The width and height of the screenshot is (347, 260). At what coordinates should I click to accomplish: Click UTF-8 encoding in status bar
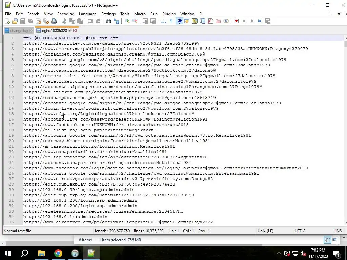click(x=300, y=231)
